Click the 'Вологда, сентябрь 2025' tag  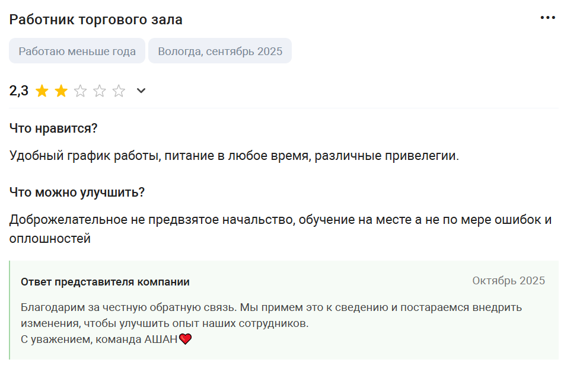click(220, 51)
